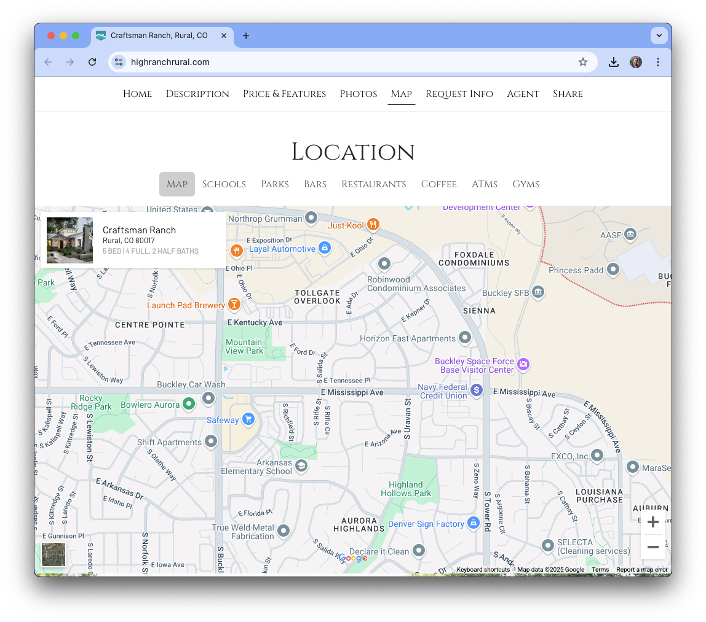The image size is (706, 622).
Task: Click the MaraSe map pin
Action: (x=633, y=467)
